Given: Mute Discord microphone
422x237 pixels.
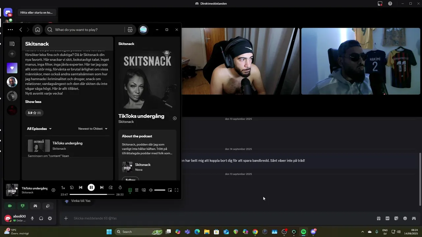Looking at the screenshot, I should pyautogui.click(x=32, y=218).
